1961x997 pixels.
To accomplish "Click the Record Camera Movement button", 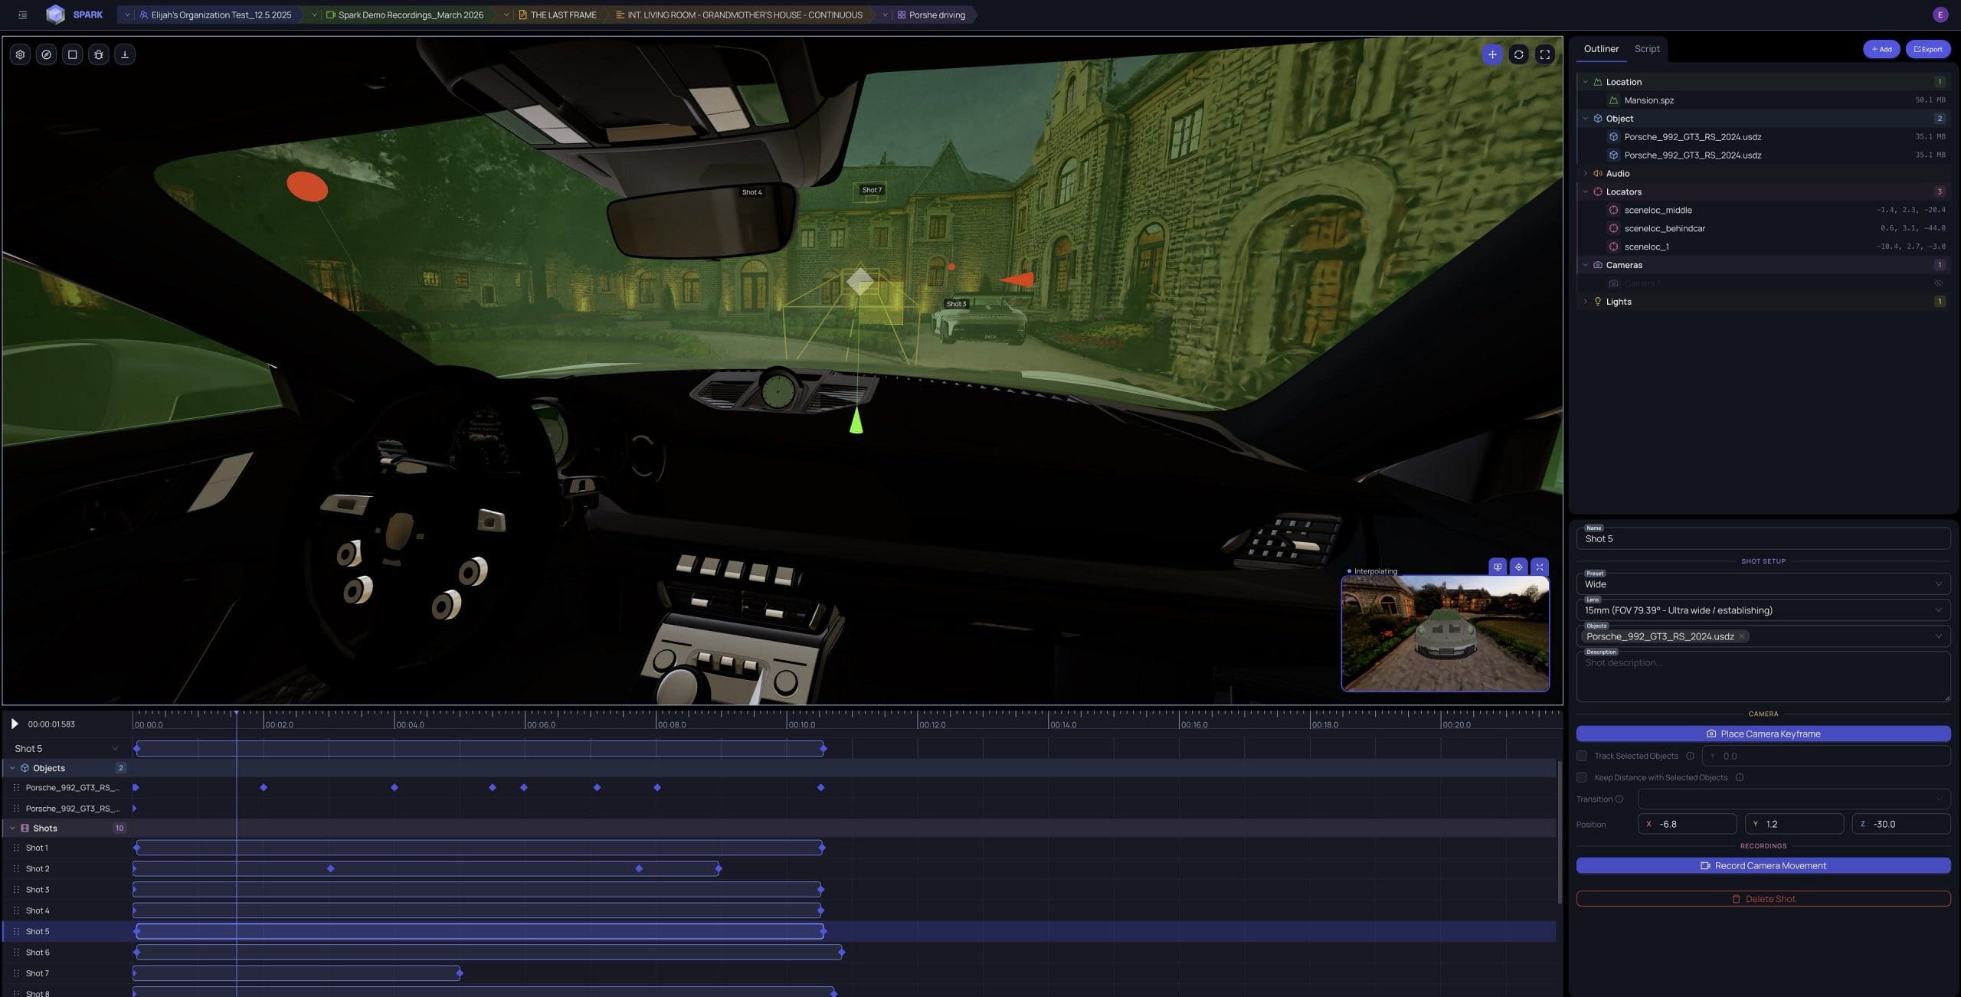I will (1763, 865).
